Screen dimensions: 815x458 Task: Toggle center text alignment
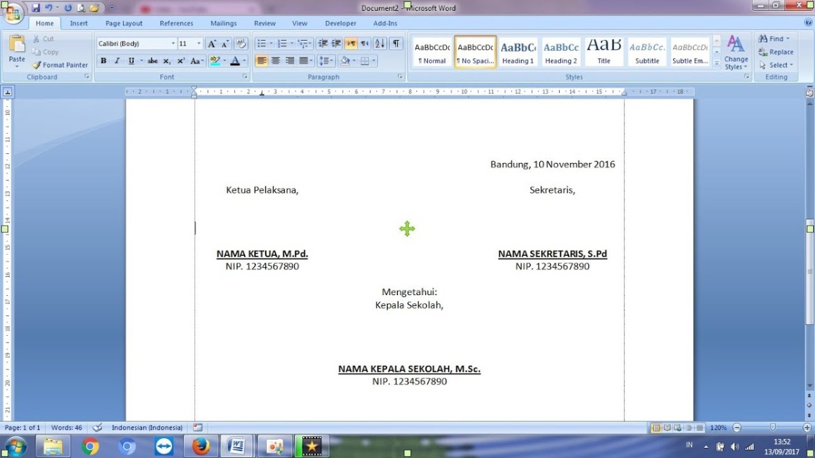pyautogui.click(x=276, y=60)
